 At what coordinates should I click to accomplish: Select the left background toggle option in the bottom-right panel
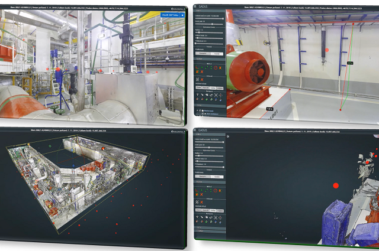click(203, 177)
